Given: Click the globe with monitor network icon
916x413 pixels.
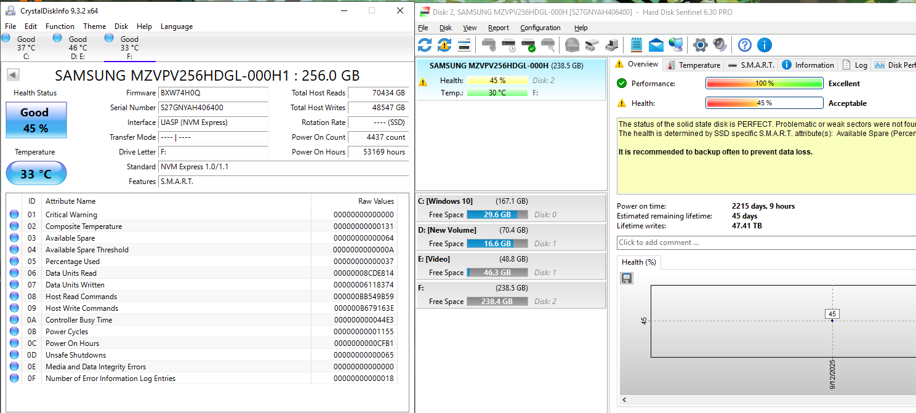Looking at the screenshot, I should point(676,45).
